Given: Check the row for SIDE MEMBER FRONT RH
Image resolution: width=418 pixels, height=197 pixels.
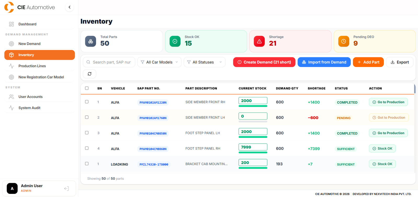Looking at the screenshot, I should pos(87,102).
